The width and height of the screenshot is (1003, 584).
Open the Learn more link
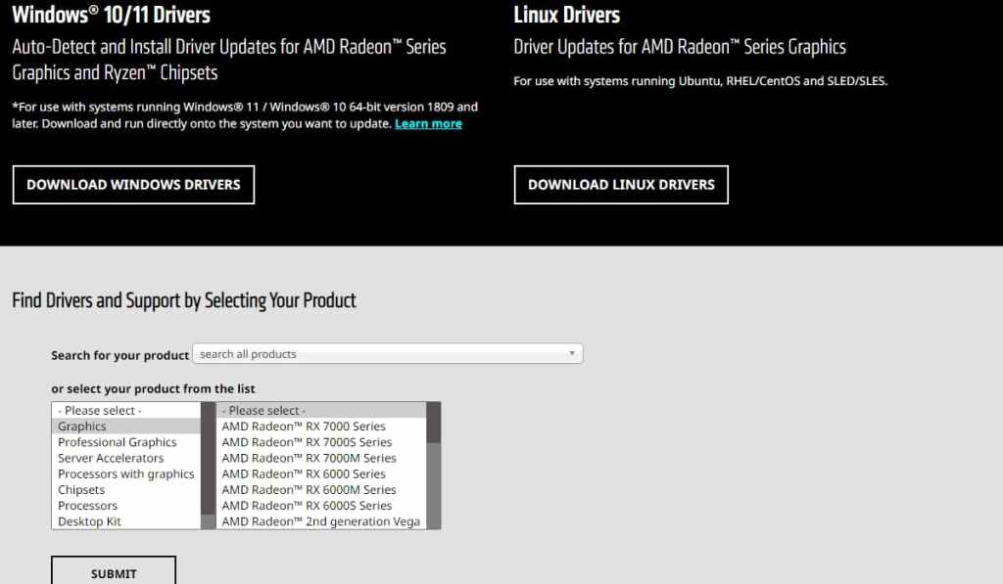click(x=428, y=123)
